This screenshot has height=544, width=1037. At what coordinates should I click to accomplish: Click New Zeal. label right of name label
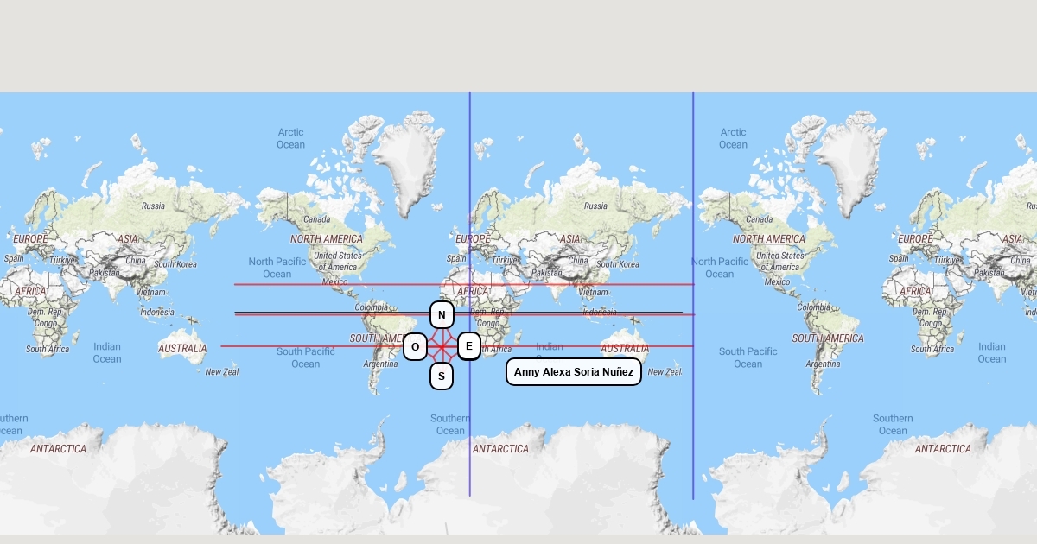[665, 372]
